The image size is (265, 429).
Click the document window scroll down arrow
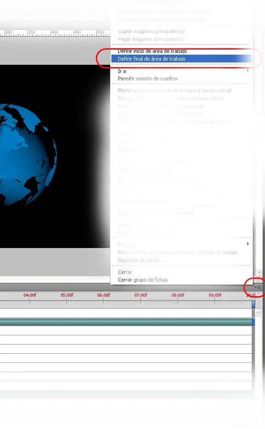pyautogui.click(x=259, y=272)
